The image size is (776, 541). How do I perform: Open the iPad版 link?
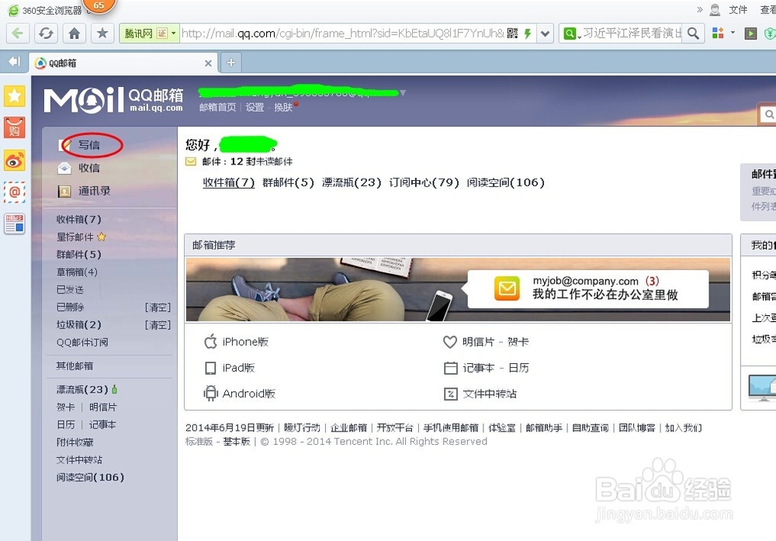[x=230, y=368]
